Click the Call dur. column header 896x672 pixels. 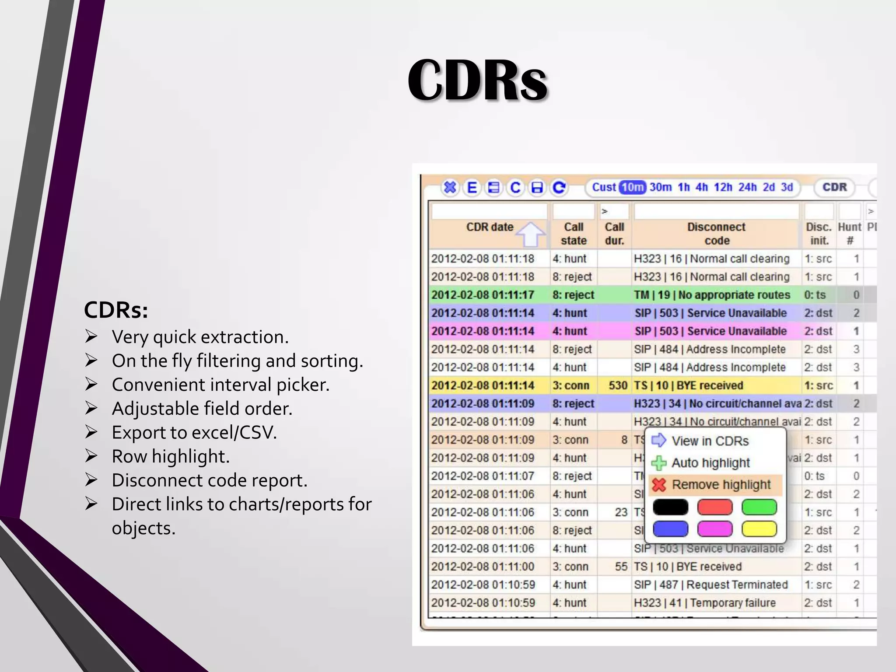(x=614, y=234)
